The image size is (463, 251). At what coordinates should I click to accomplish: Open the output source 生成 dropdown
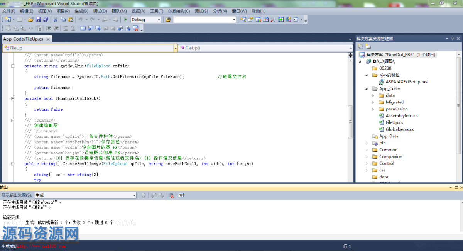click(x=134, y=195)
